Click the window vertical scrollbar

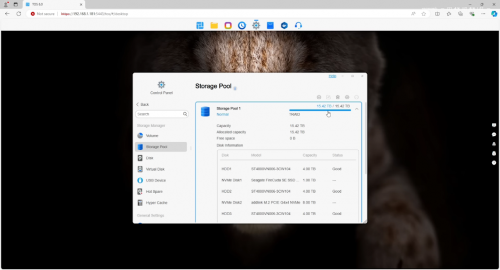366,138
